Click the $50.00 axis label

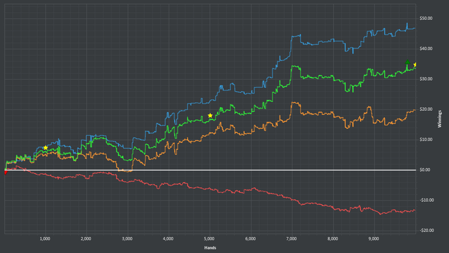(426, 19)
